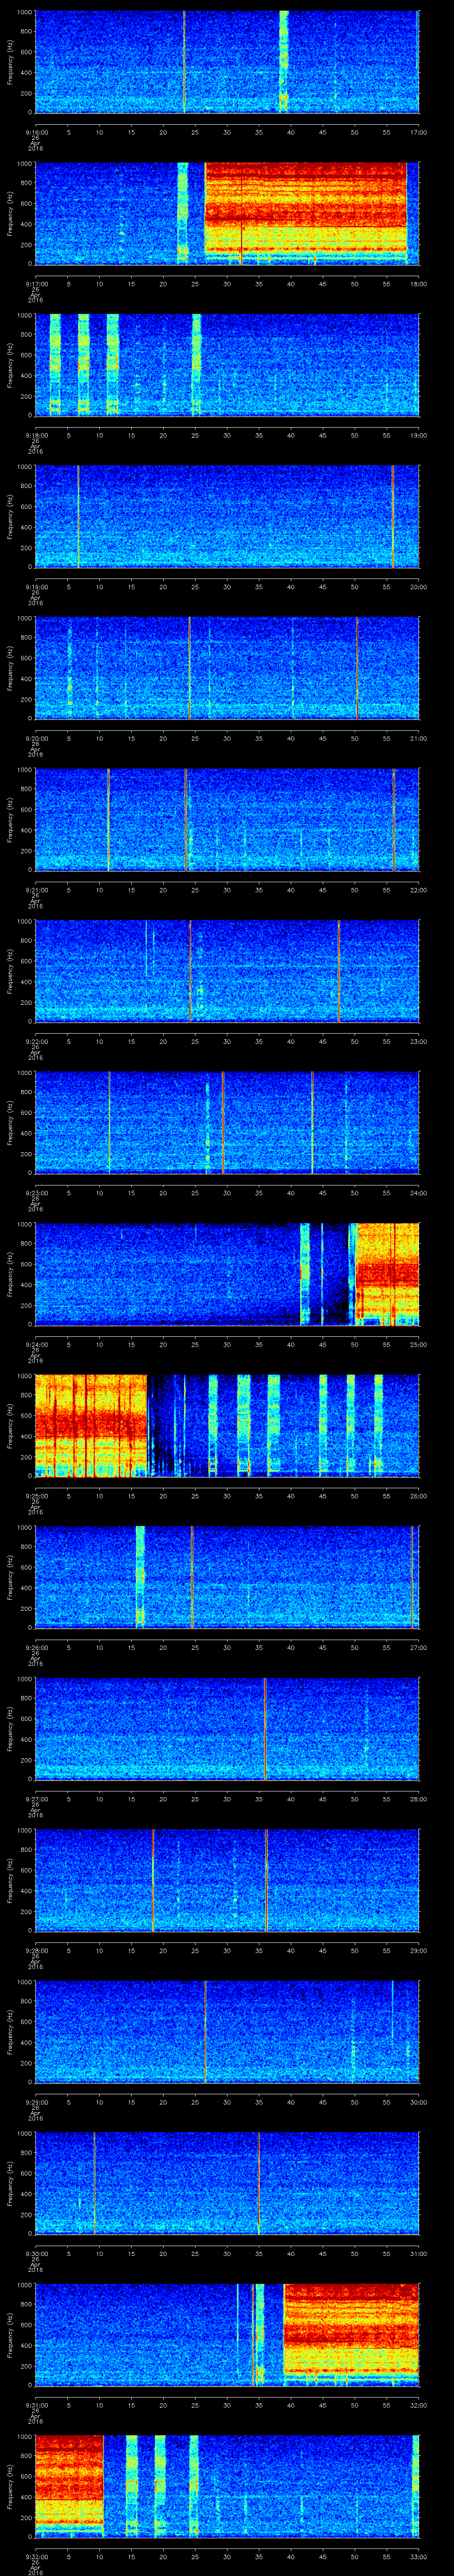Select the red noise block in 9:25 spectrogram
This screenshot has height=2576, width=454.
[91, 1426]
